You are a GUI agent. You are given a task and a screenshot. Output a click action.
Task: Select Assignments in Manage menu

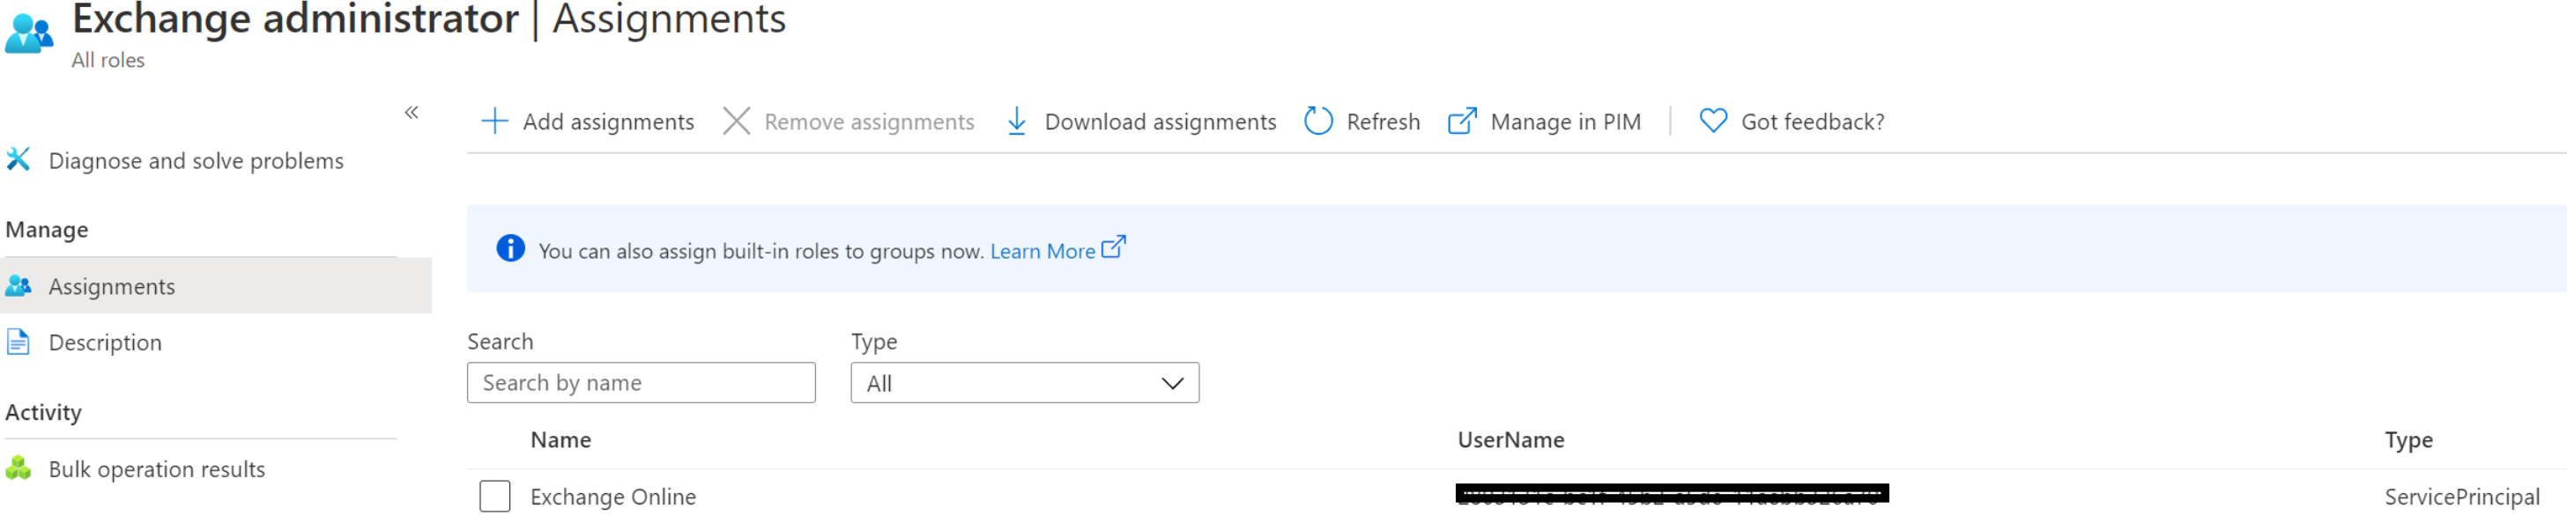(215, 286)
